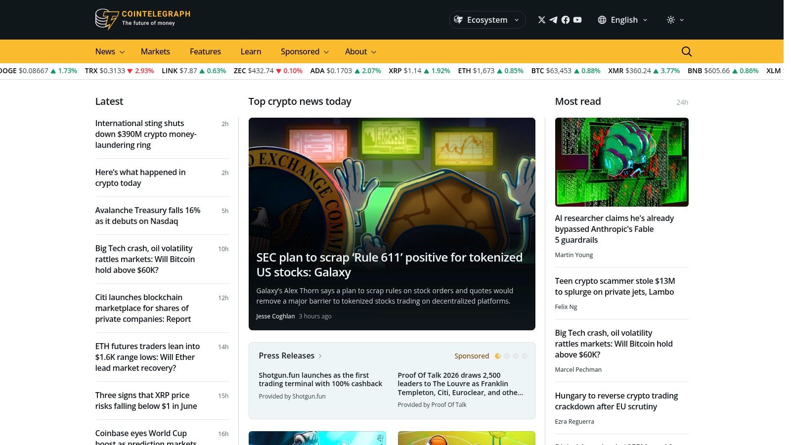
Task: Open the Features tab
Action: (205, 51)
